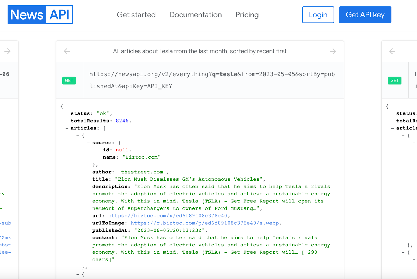The image size is (417, 279).
Task: Click the right arrow in the left partial card
Action: point(8,51)
